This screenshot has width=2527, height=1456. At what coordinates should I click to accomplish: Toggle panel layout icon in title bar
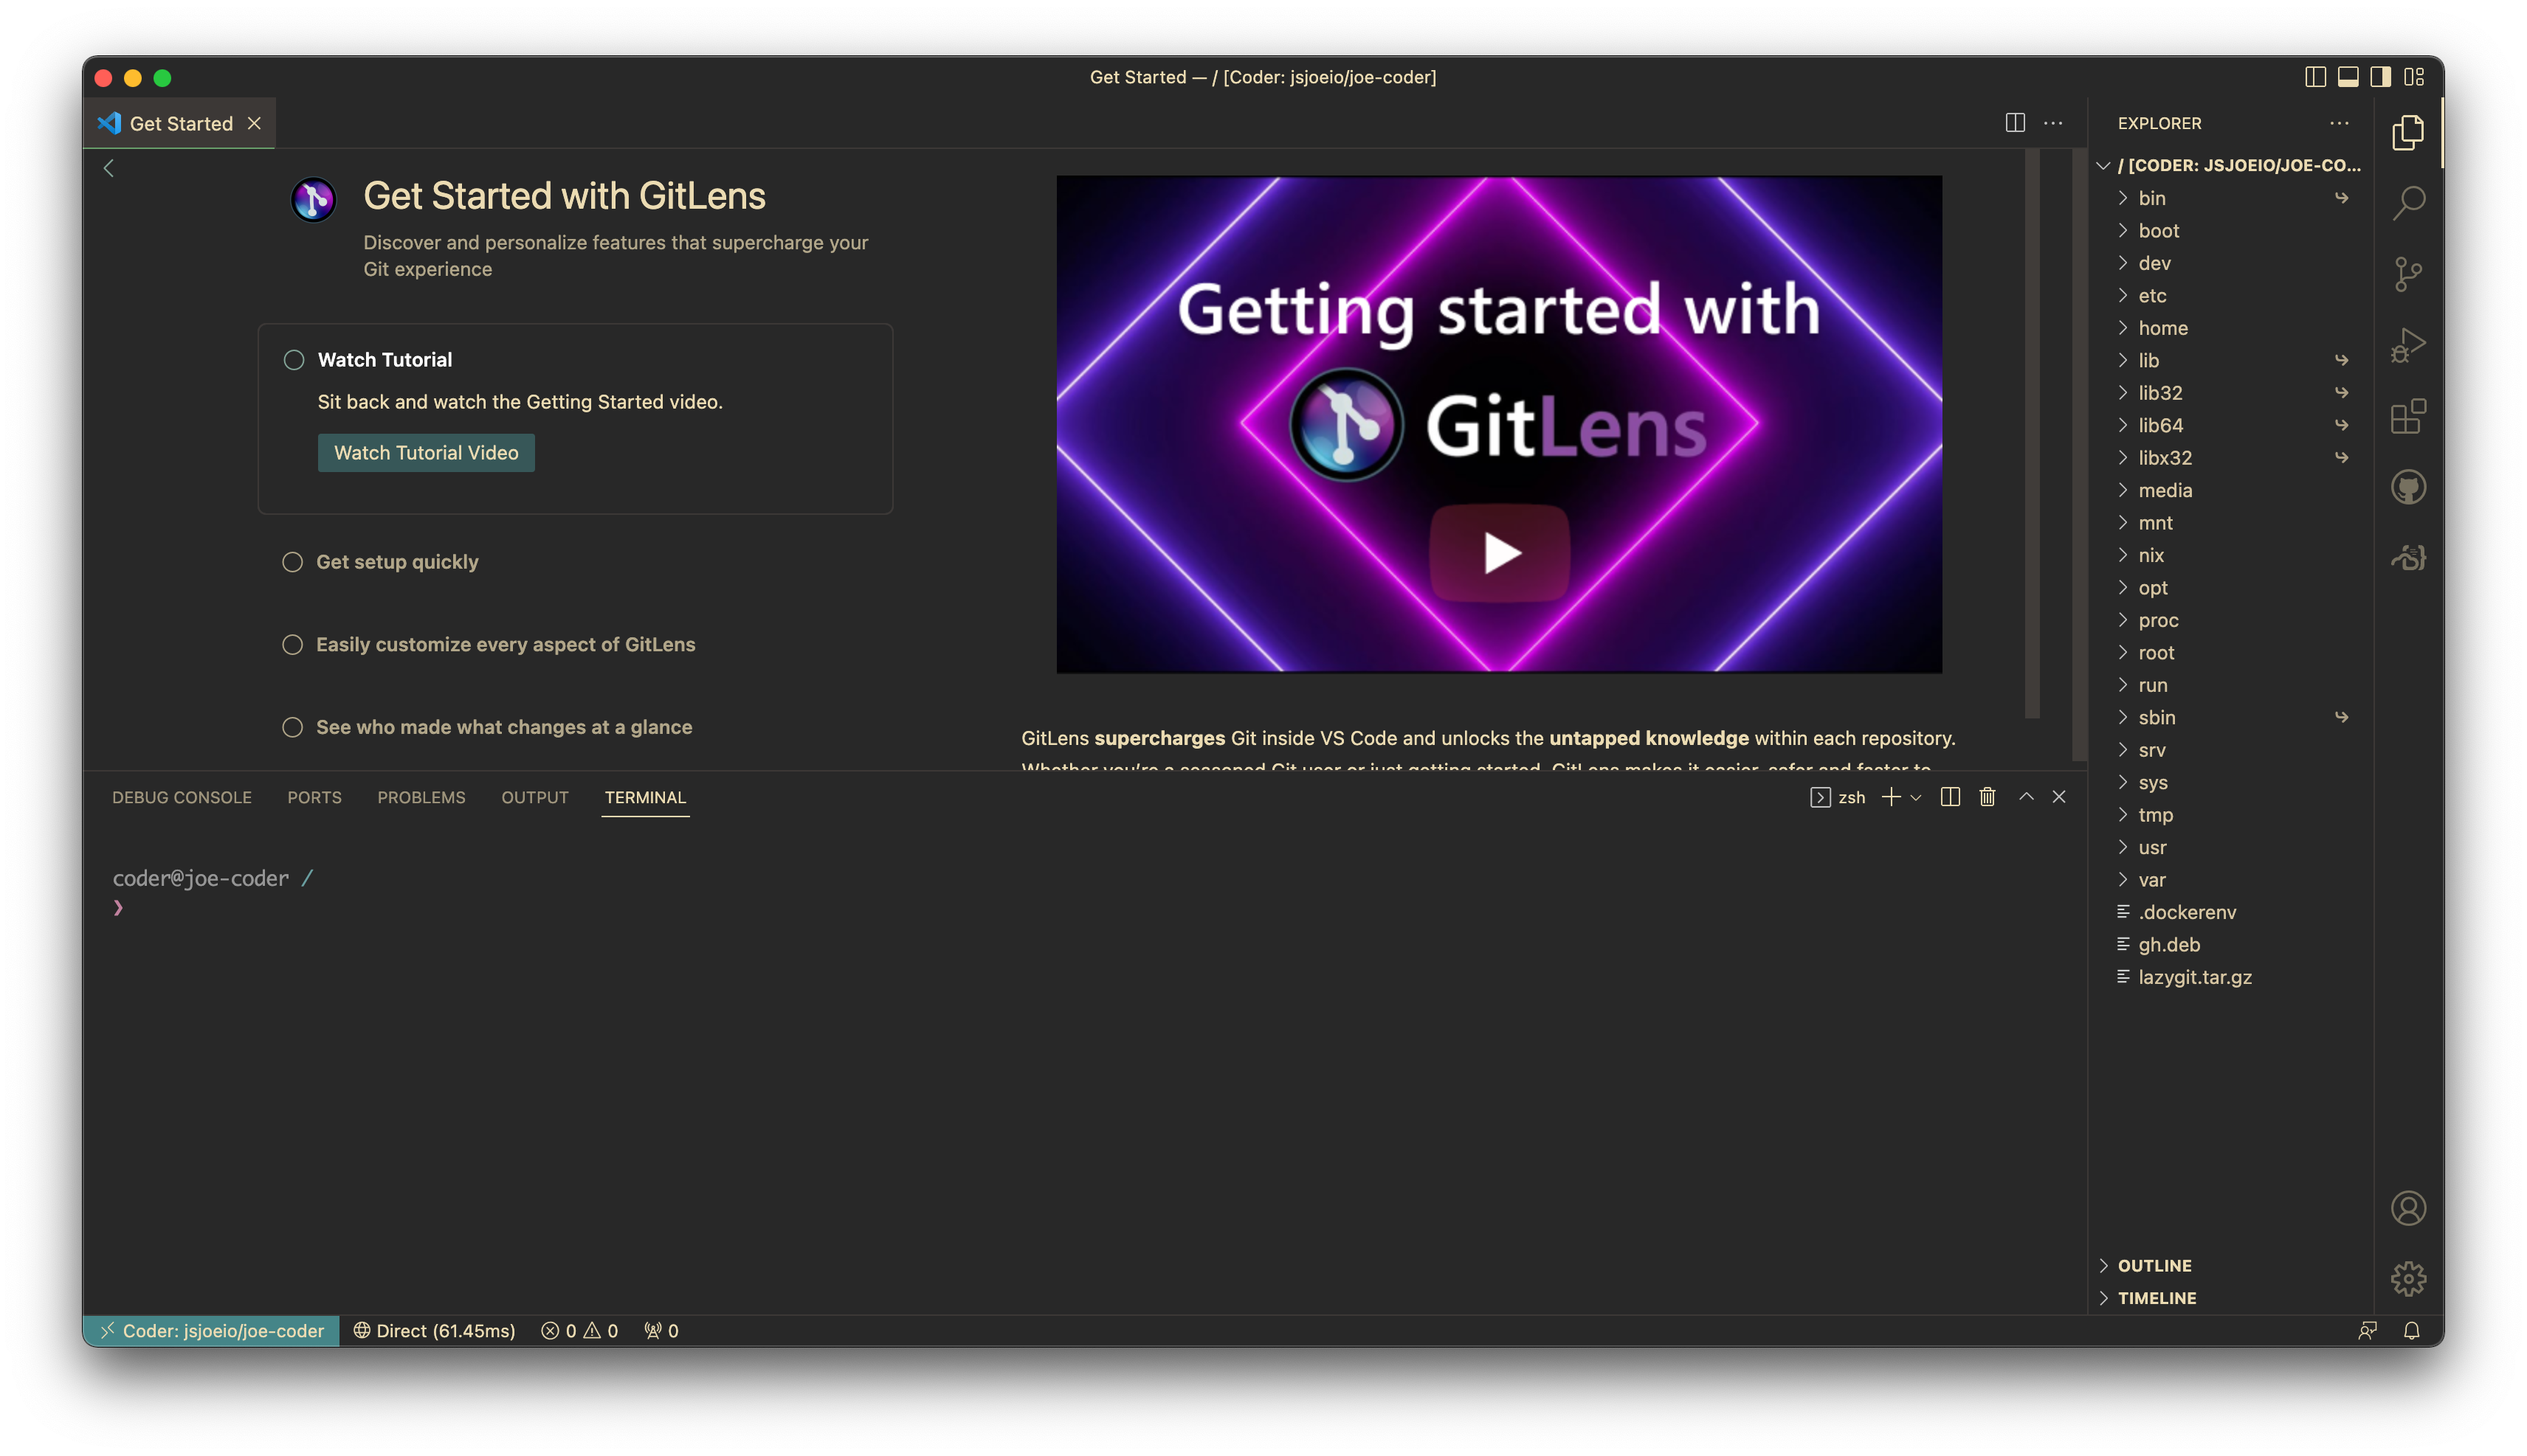point(2347,77)
